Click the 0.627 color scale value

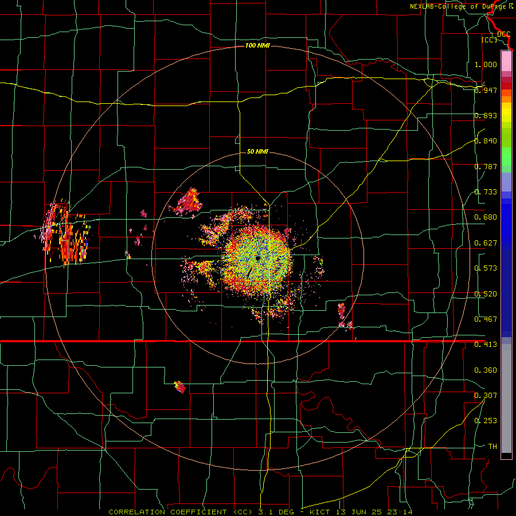coord(486,243)
